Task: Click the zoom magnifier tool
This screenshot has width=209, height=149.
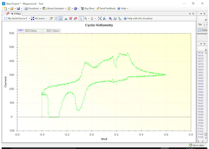Action: pos(86,19)
